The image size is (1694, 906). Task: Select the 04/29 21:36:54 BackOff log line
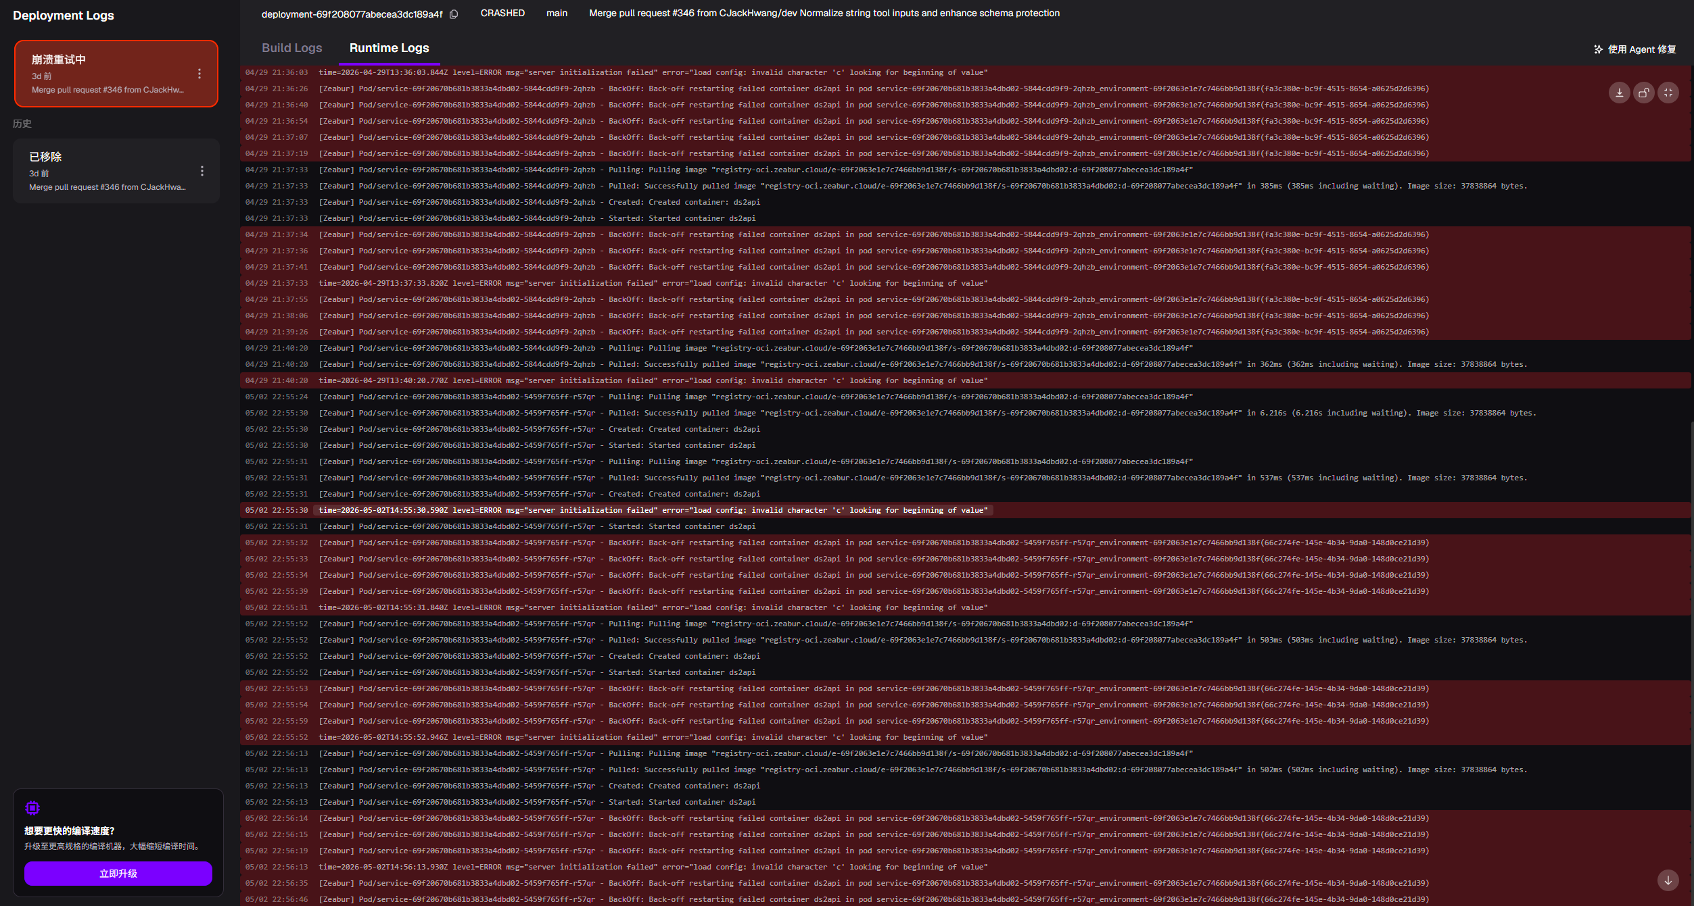[x=966, y=121]
